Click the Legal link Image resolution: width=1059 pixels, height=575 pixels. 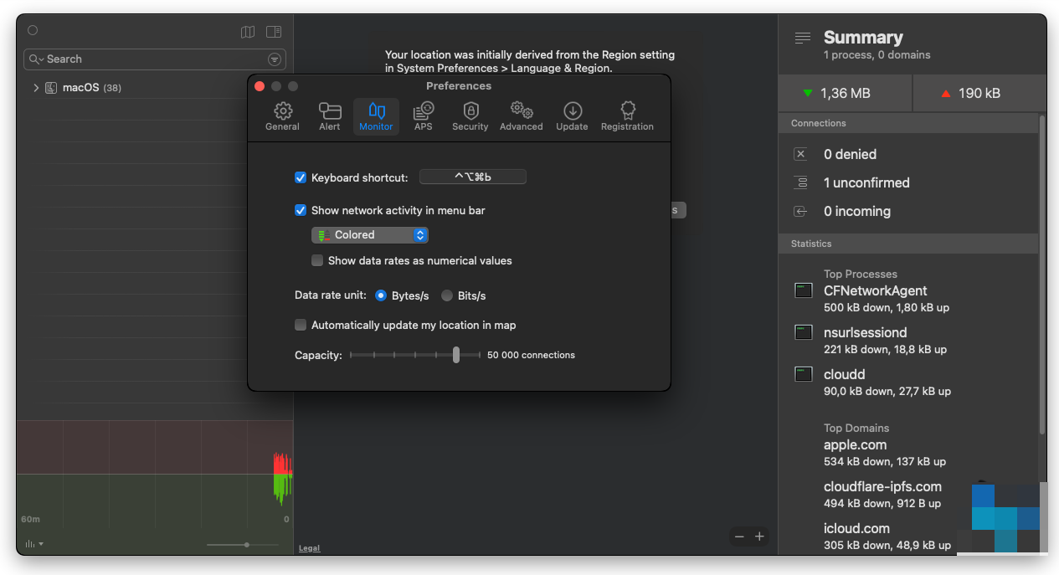309,548
